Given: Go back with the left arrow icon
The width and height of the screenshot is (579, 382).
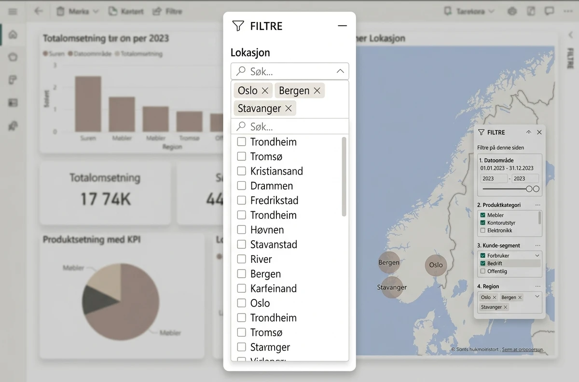Looking at the screenshot, I should click(x=39, y=11).
